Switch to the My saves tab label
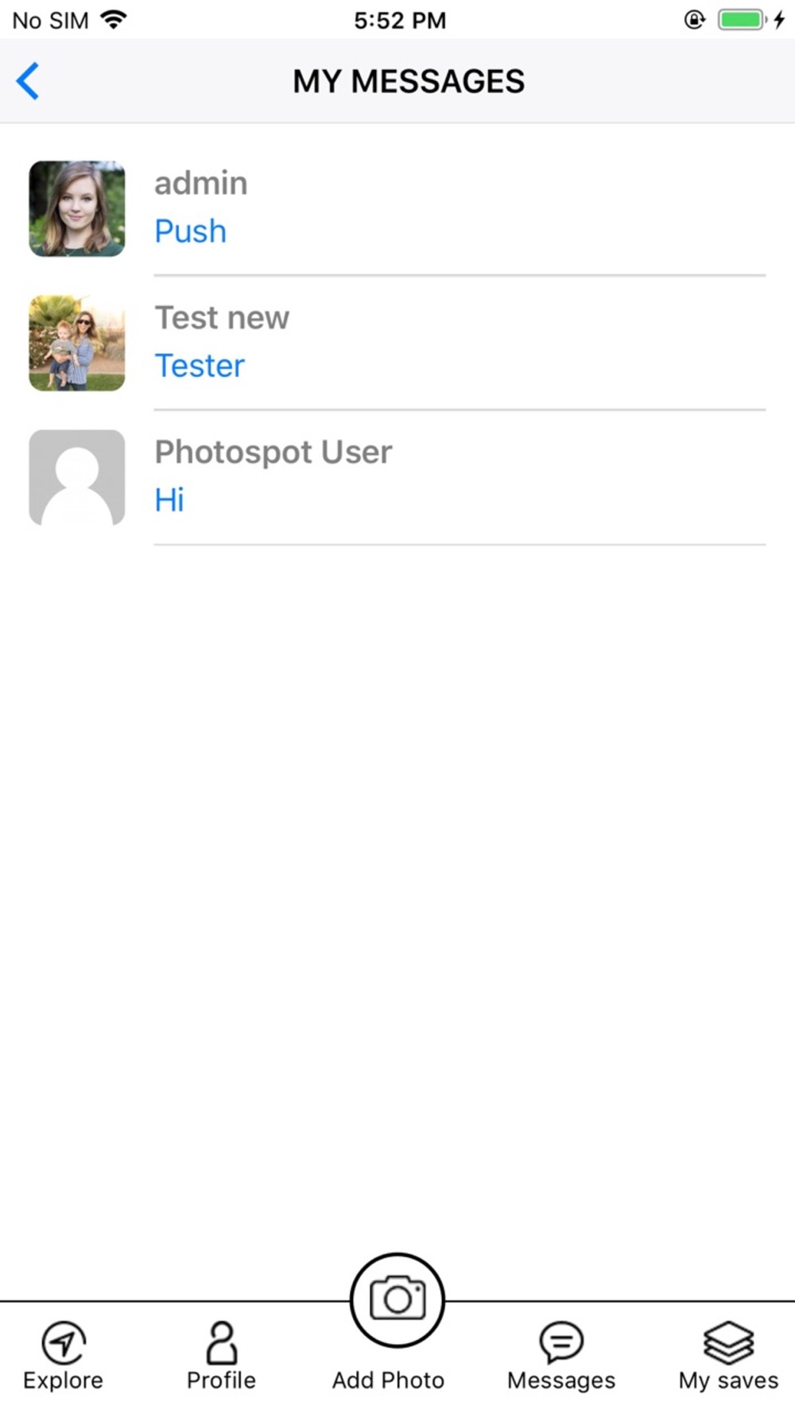 coord(728,1380)
